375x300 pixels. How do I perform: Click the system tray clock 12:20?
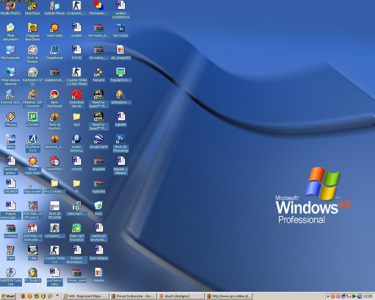click(368, 296)
